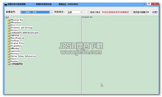Image resolution: width=162 pixels, height=97 pixels.
Task: Select the Program Files label
Action: point(18,43)
